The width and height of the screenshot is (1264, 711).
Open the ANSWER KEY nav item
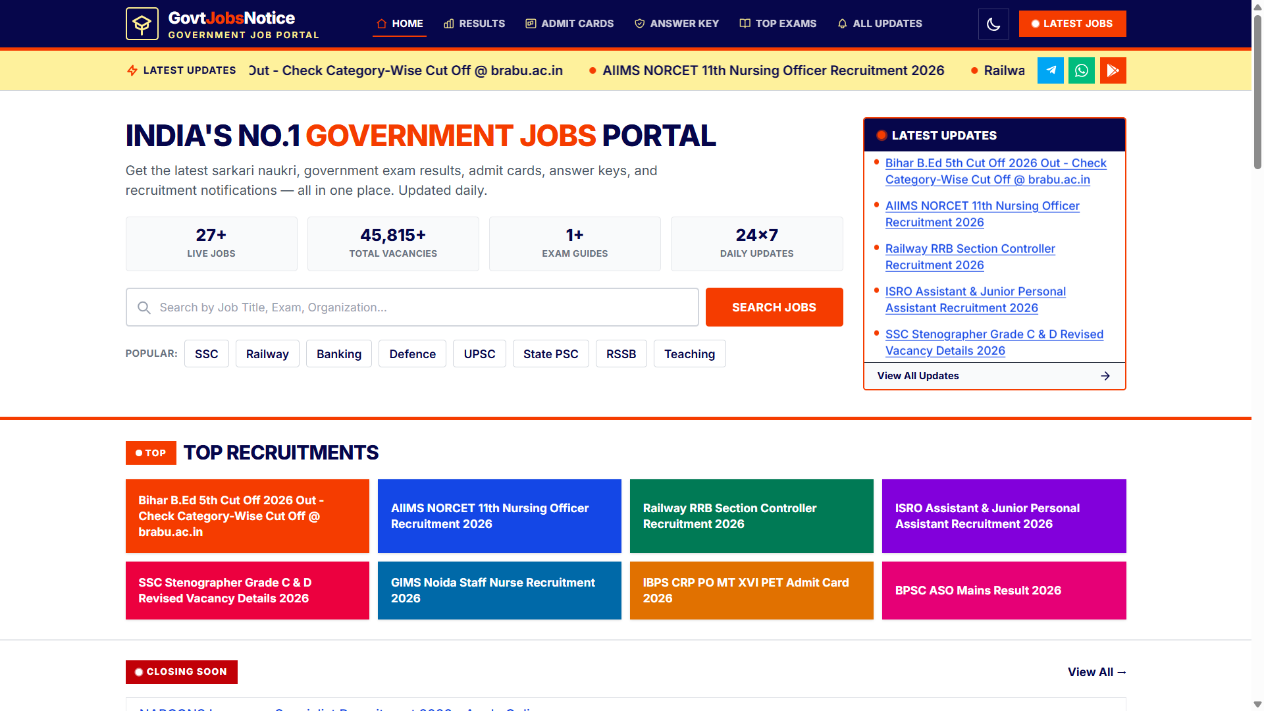tap(677, 24)
